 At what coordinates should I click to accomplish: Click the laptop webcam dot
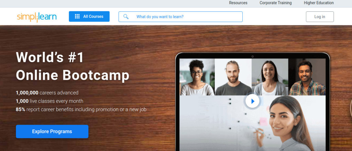pos(253,57)
